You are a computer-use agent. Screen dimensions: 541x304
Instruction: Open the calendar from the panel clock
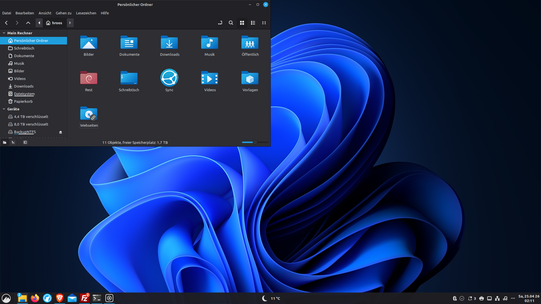529,298
